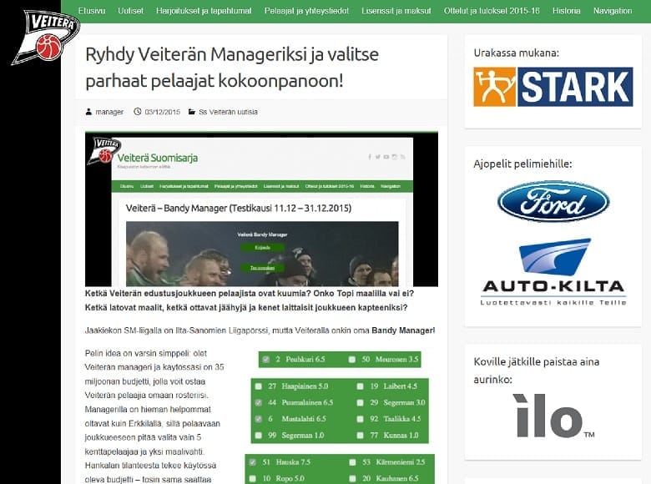Open the Ford sponsor logo
Screen dimensions: 651x484
pos(553,201)
